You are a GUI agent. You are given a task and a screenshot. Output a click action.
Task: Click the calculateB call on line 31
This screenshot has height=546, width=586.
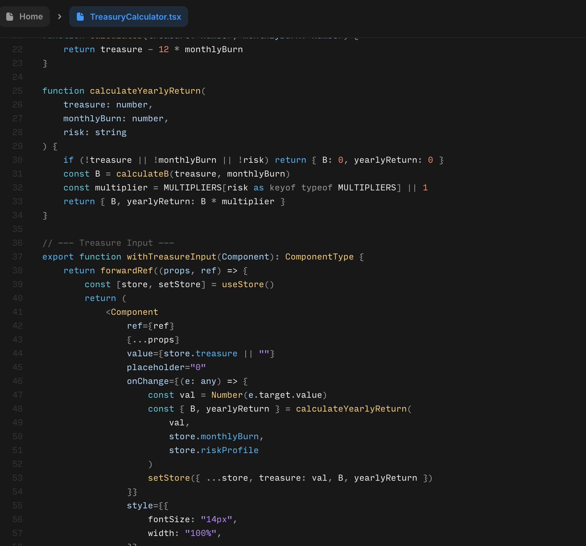(x=143, y=173)
